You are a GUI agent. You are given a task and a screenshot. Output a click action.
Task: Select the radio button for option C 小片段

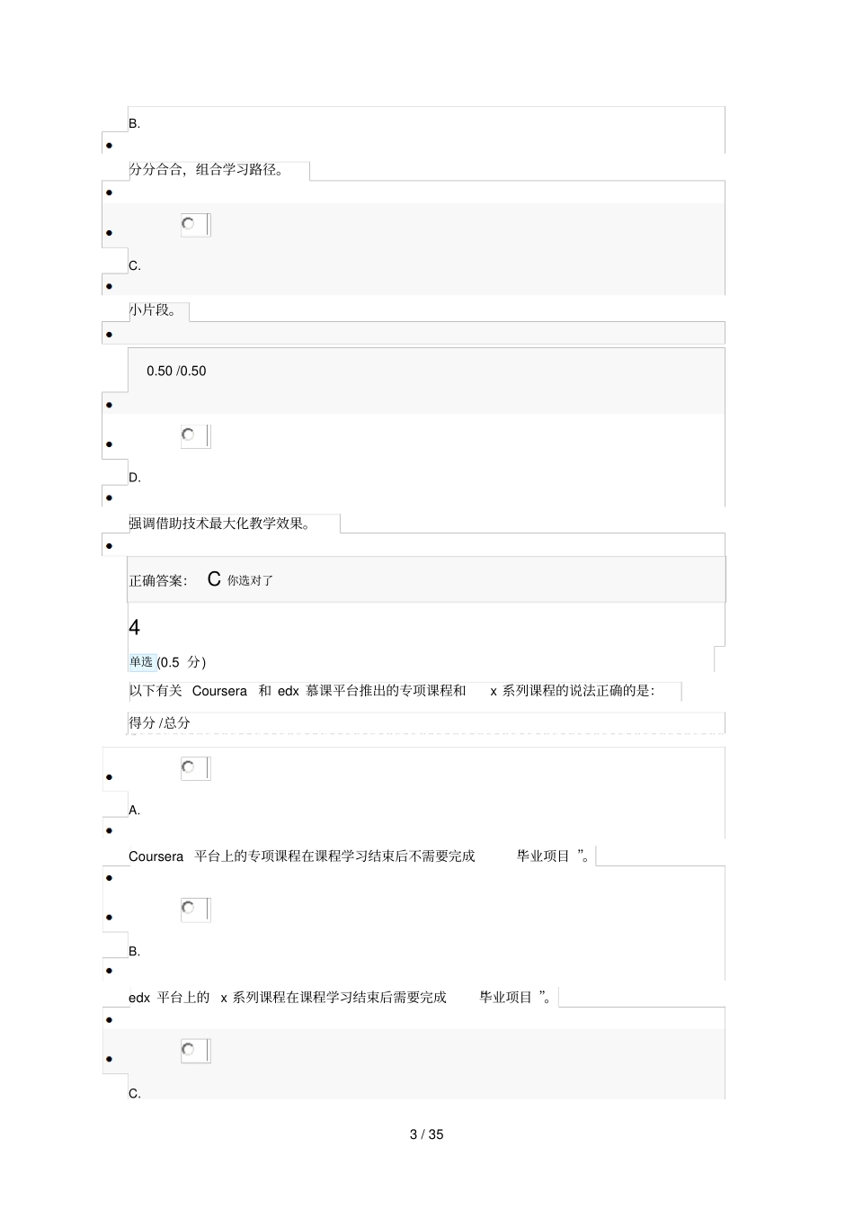[x=189, y=223]
